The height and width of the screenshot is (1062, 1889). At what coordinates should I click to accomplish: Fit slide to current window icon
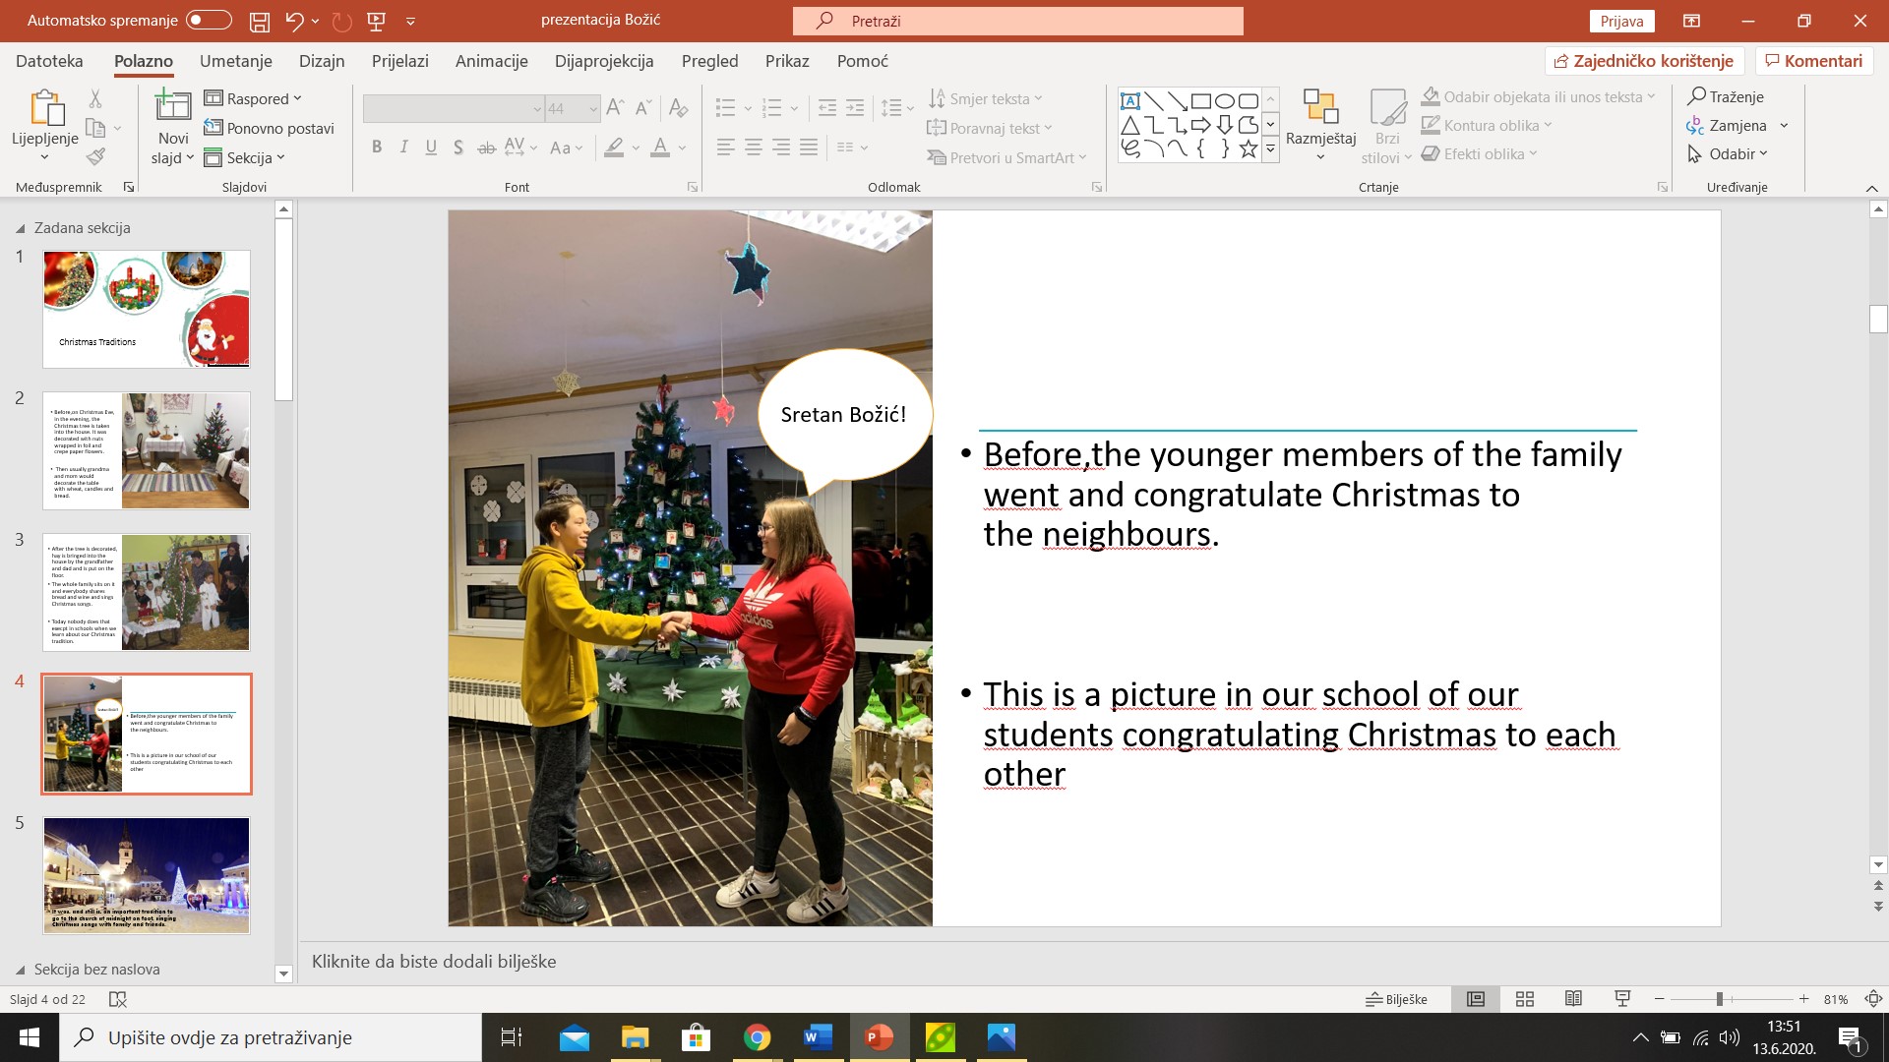[1873, 999]
